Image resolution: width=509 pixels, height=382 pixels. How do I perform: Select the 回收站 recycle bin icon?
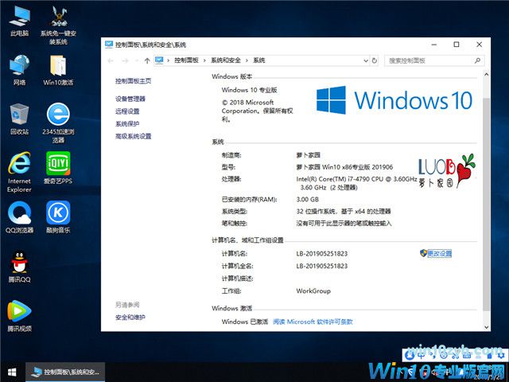pos(19,119)
